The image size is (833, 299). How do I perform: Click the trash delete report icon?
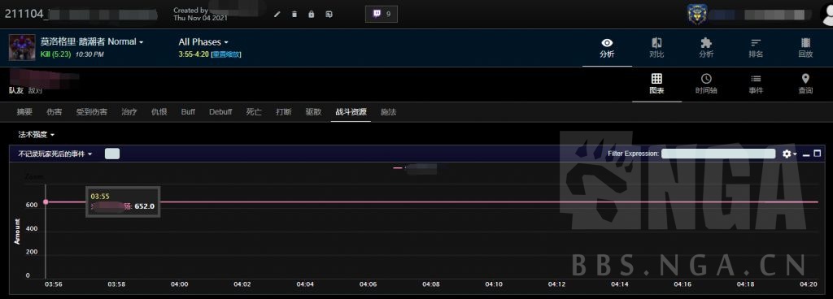coord(294,15)
